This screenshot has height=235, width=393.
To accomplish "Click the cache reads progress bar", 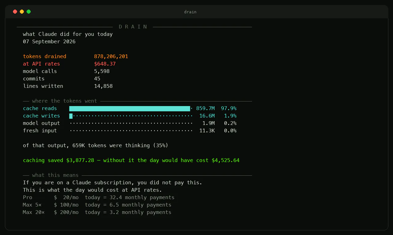I will 131,109.
